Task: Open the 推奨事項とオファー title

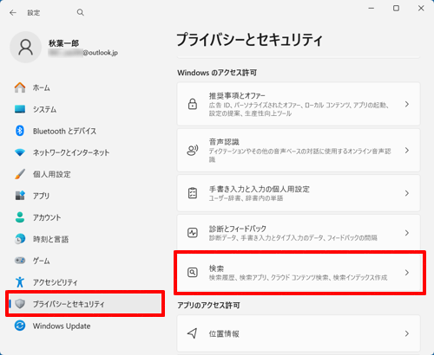Action: click(237, 95)
